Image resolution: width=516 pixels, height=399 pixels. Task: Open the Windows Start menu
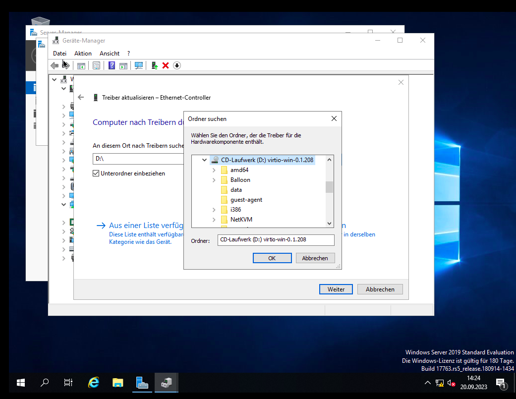pyautogui.click(x=21, y=383)
